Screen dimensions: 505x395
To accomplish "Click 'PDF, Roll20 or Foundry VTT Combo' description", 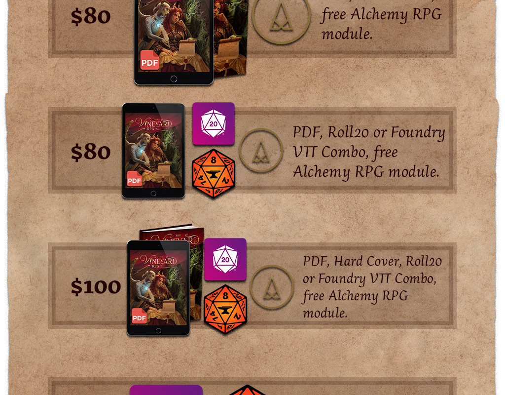I will 369,152.
